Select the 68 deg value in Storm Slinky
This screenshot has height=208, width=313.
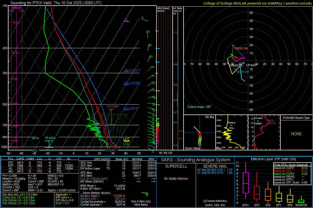click(210, 117)
